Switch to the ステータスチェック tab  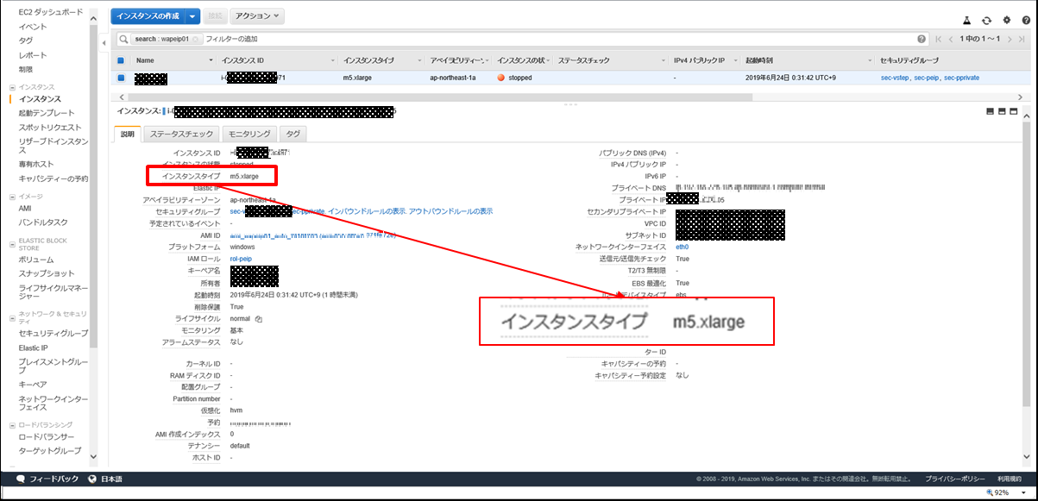[181, 134]
